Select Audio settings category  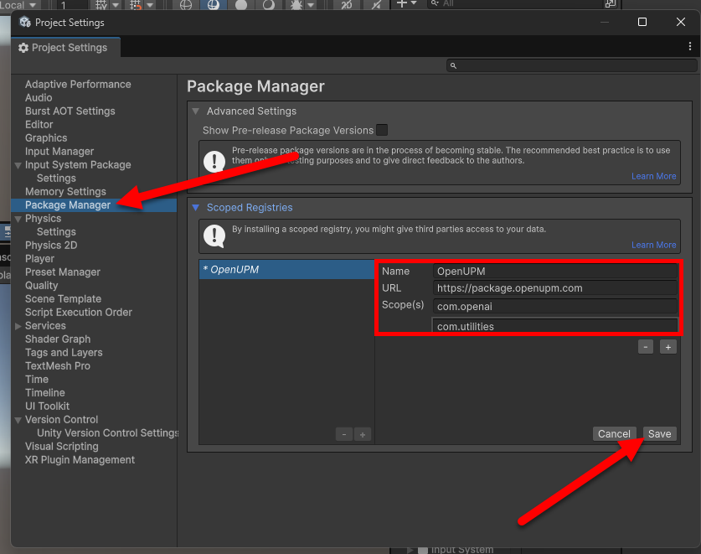click(39, 97)
